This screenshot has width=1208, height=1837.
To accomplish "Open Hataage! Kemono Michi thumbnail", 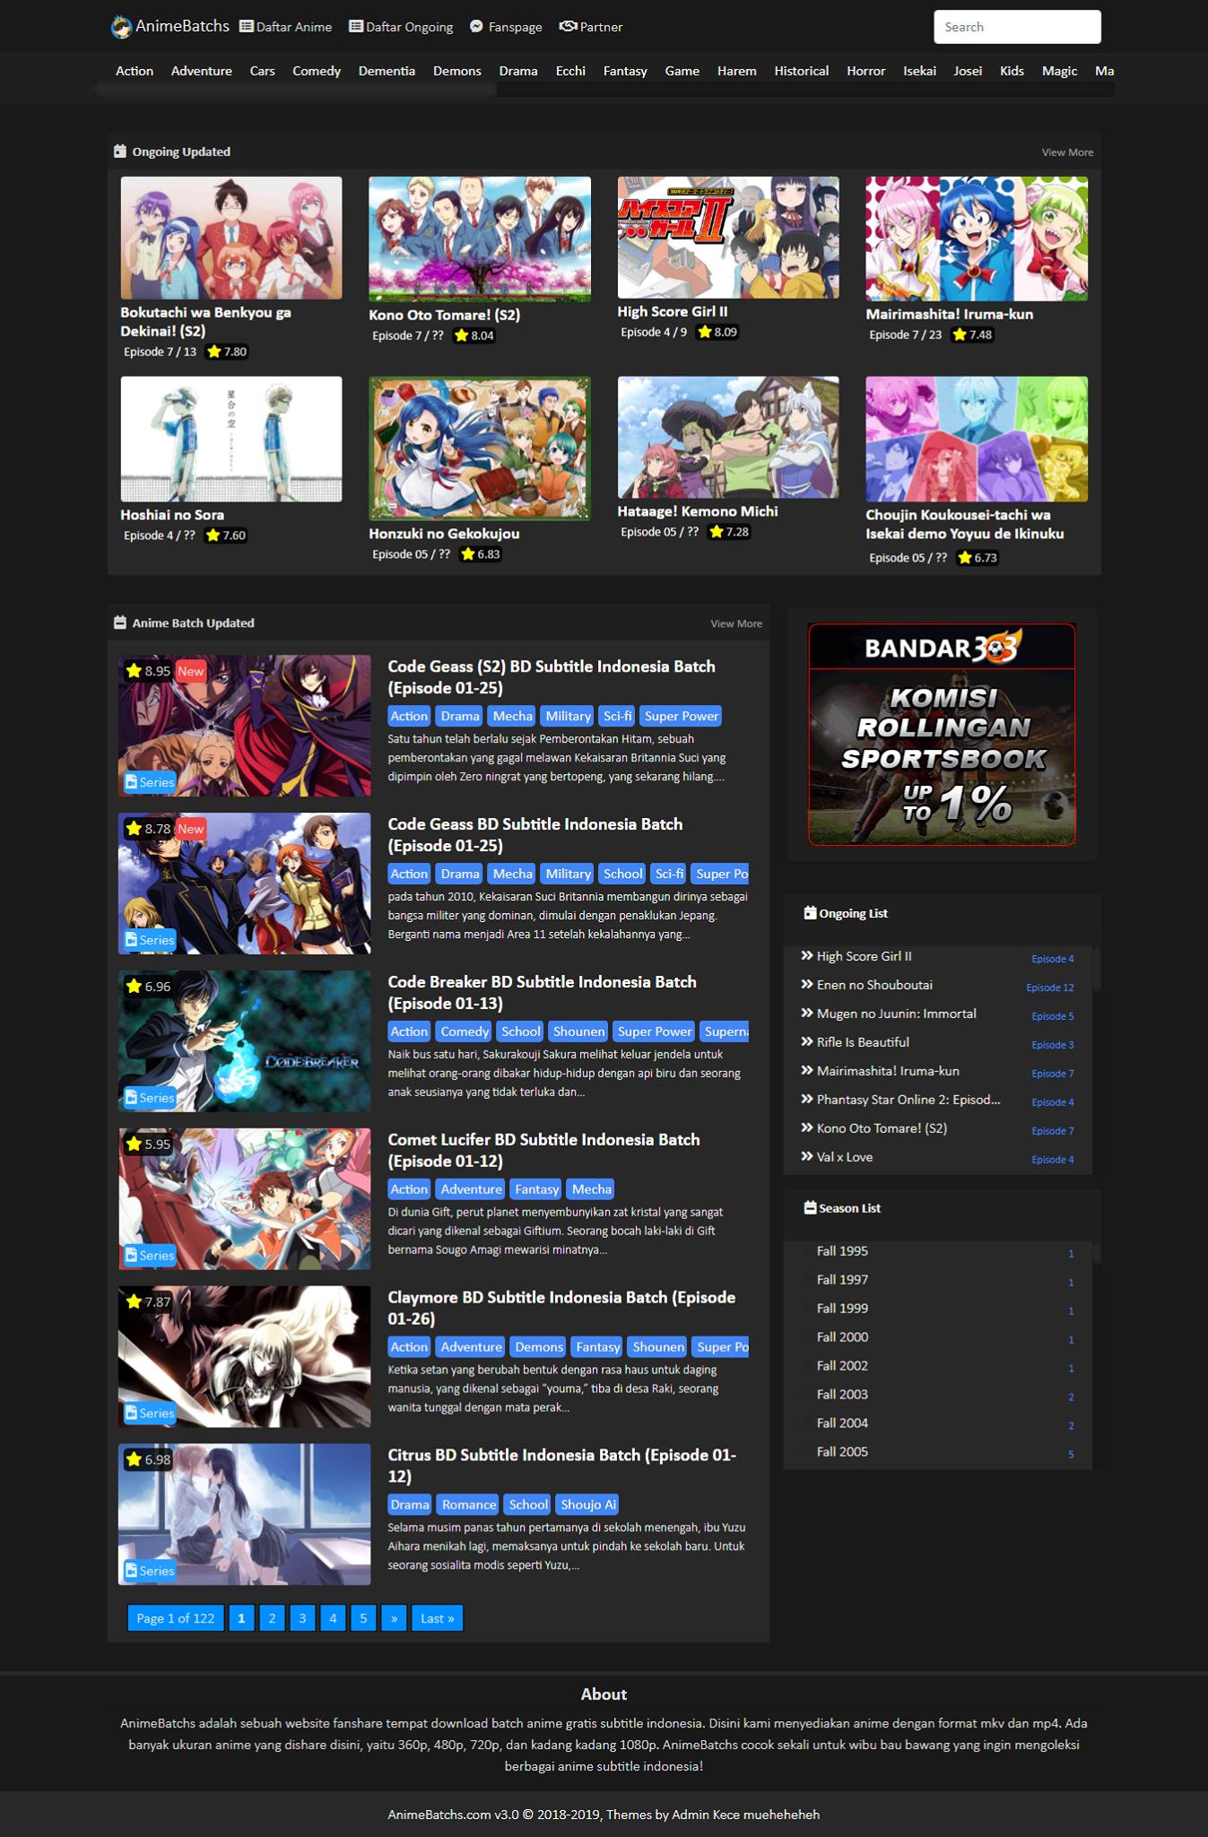I will (728, 438).
